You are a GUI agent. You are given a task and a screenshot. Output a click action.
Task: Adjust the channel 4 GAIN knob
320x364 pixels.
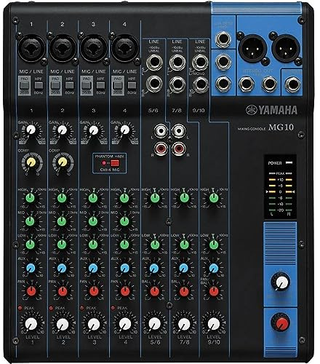coord(125,130)
